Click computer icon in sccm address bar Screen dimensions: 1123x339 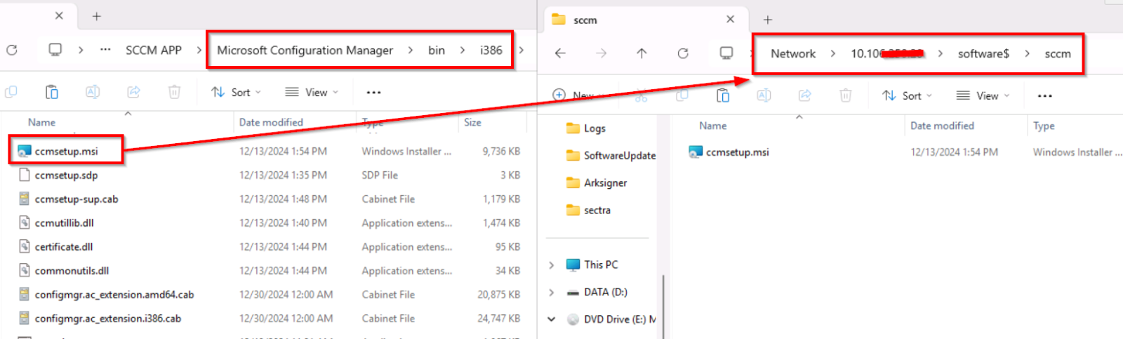[x=726, y=53]
